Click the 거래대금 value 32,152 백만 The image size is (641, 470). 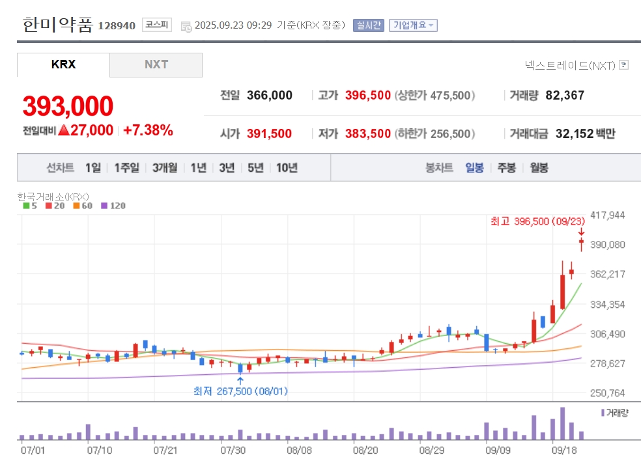coord(585,133)
